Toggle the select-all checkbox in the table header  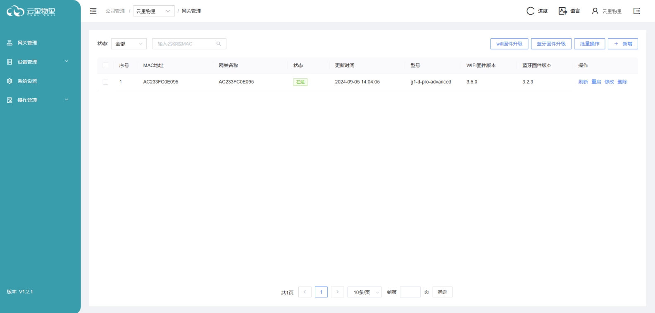105,66
